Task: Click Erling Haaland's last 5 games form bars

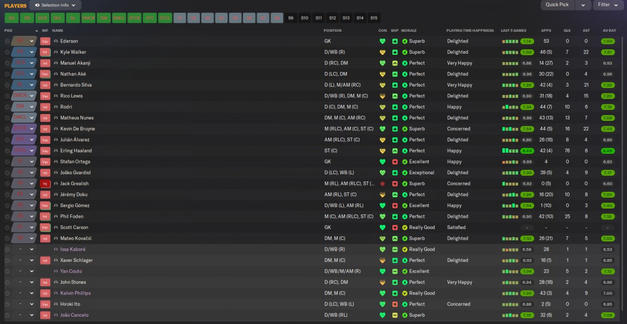Action: (510, 151)
